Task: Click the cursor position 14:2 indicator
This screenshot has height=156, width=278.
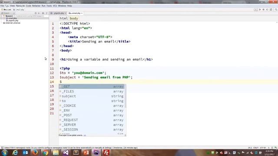Action: [x=250, y=148]
